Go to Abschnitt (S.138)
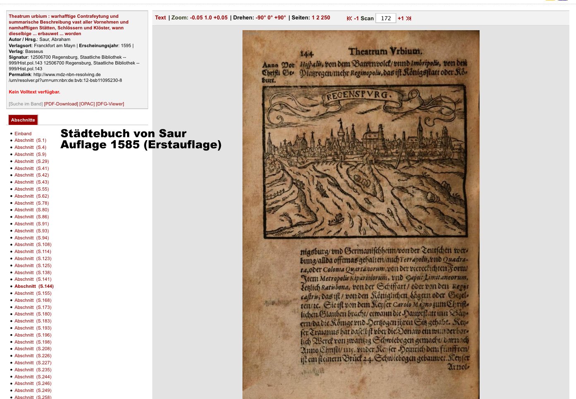This screenshot has height=399, width=576. point(33,273)
